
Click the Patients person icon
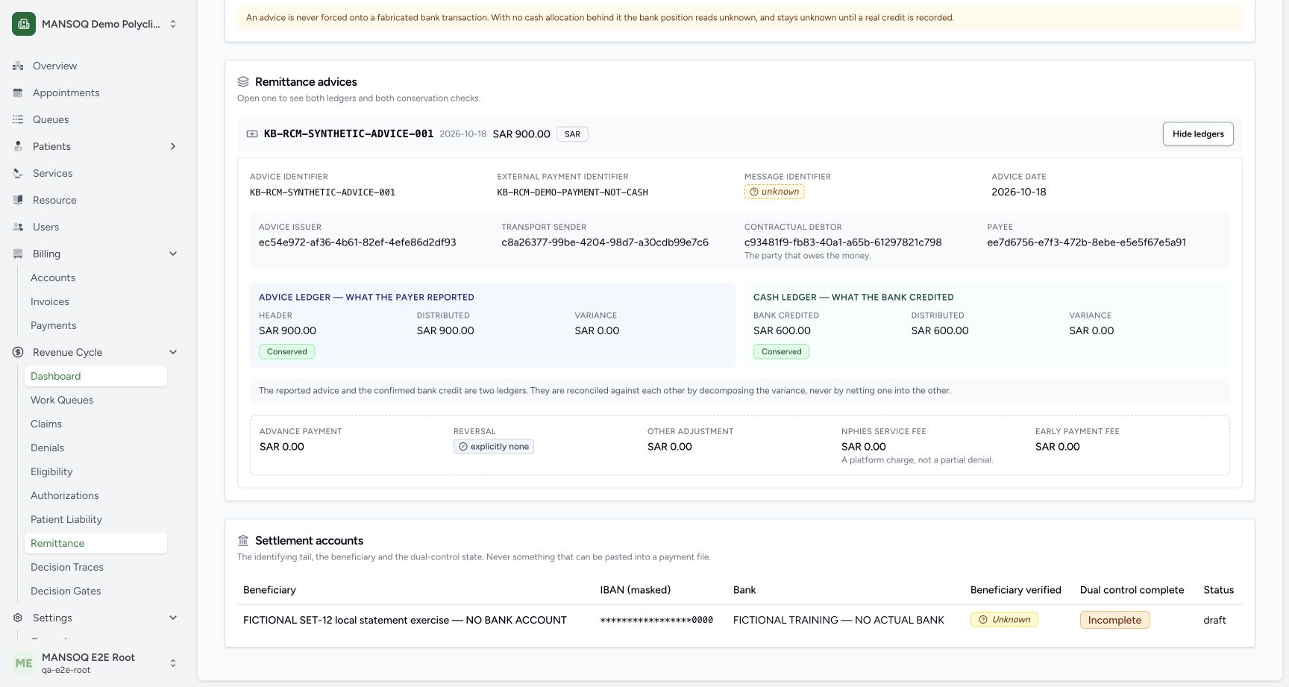[18, 146]
